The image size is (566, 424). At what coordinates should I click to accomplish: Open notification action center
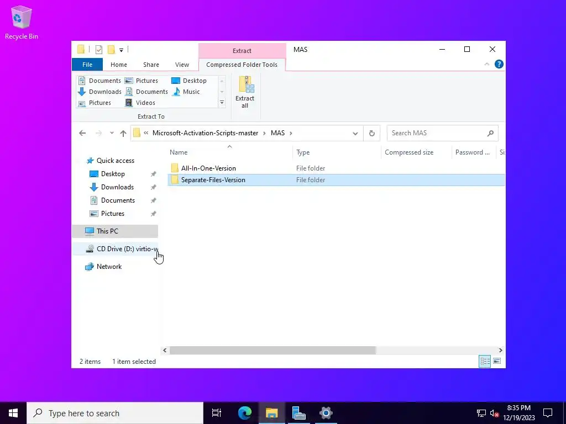[x=548, y=413]
